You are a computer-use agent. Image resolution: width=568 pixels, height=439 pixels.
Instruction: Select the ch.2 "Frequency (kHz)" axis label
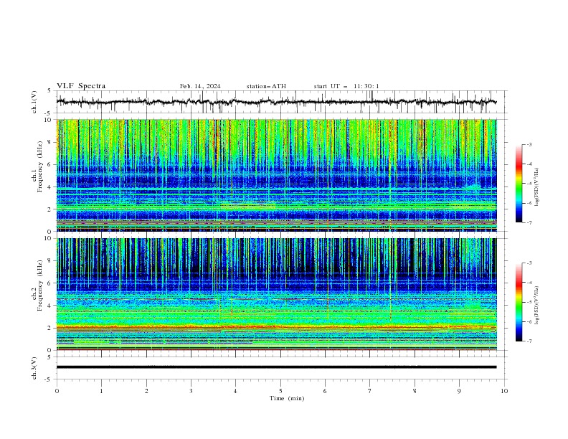[x=39, y=285]
